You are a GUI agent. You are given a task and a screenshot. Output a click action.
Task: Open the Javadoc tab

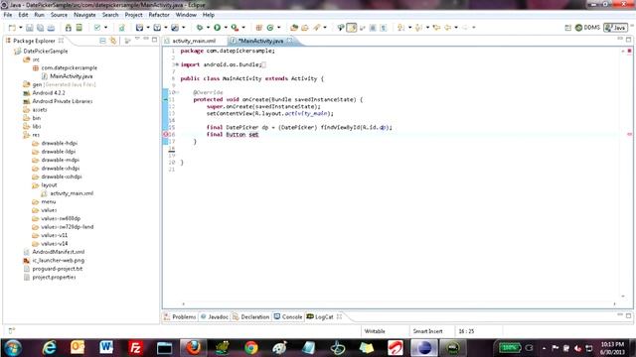point(215,317)
